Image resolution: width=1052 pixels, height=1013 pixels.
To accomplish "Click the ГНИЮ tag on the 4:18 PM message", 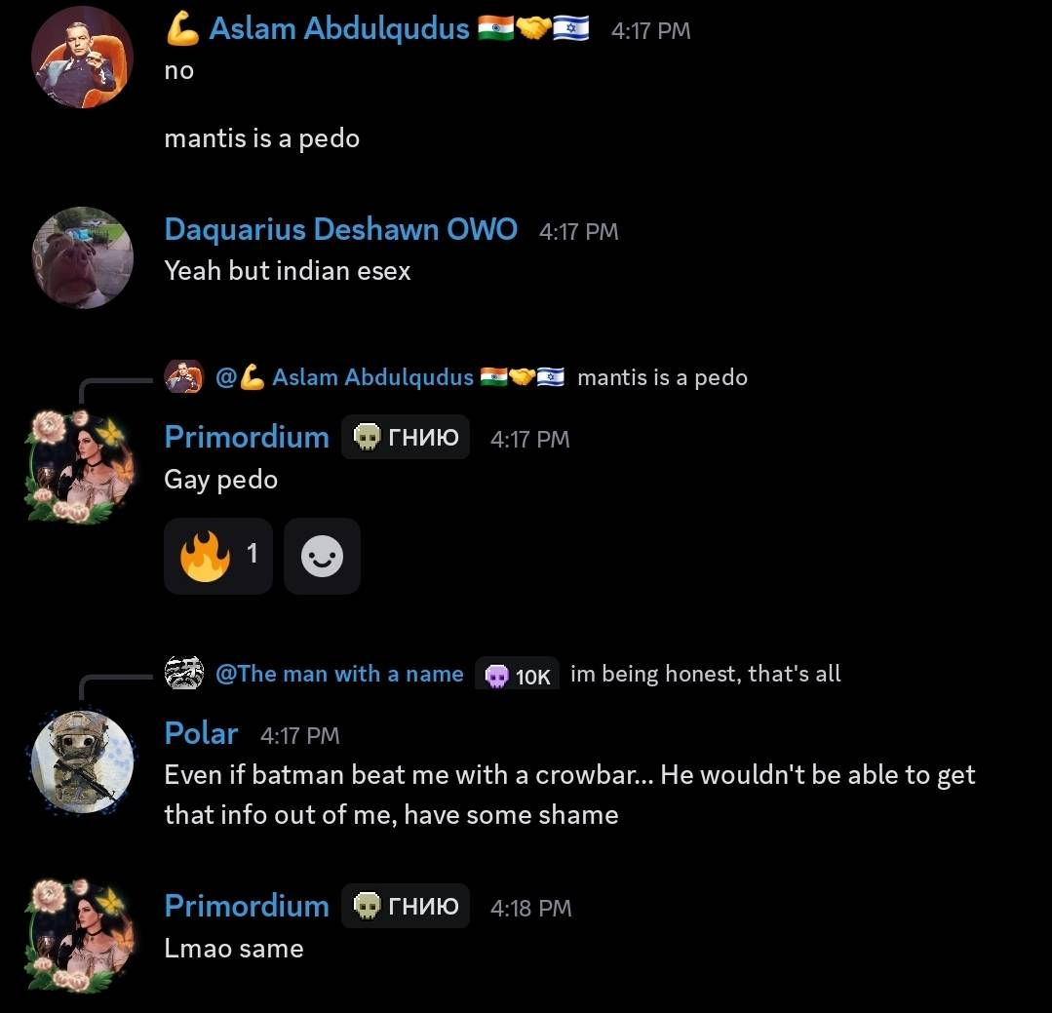I will click(406, 907).
